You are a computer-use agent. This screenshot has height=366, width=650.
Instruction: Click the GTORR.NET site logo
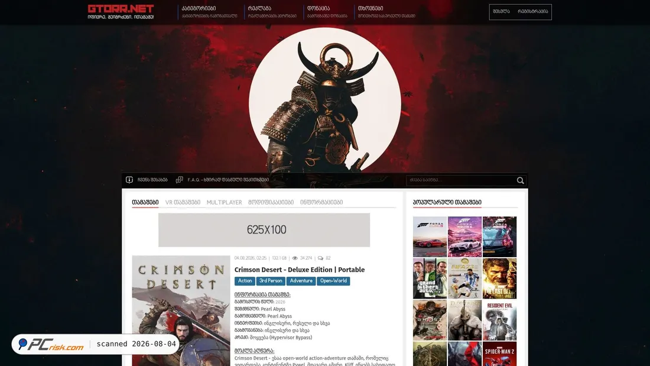[x=121, y=12]
